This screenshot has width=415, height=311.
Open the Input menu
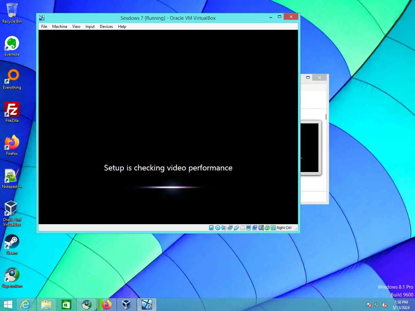click(90, 27)
